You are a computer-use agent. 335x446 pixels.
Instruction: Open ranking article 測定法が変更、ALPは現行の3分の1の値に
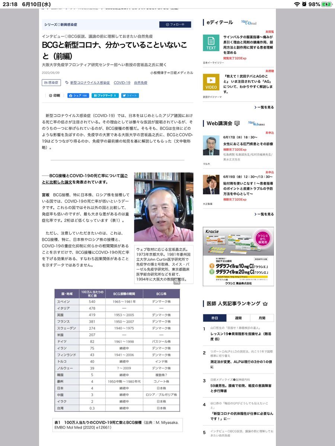(242, 364)
